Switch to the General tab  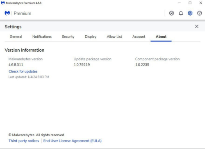(x=16, y=37)
